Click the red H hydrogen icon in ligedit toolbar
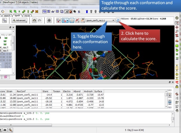 click(77, 20)
